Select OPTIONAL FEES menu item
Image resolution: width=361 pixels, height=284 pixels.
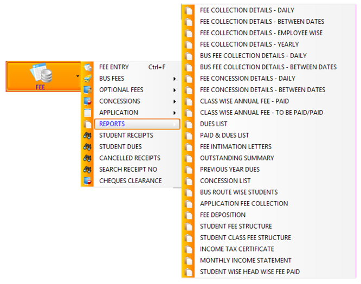(137, 90)
